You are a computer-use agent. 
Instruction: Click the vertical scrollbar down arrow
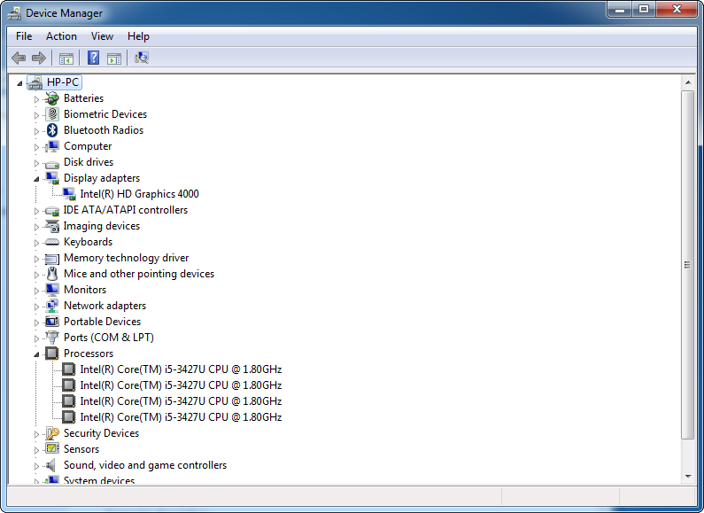687,476
